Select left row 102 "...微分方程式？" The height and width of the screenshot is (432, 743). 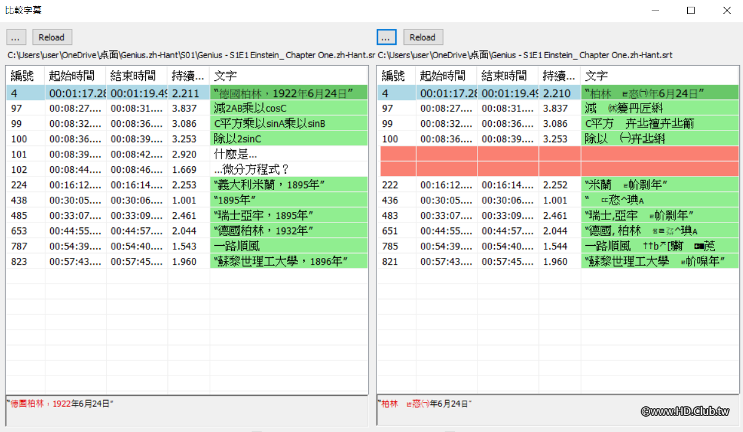coord(187,170)
